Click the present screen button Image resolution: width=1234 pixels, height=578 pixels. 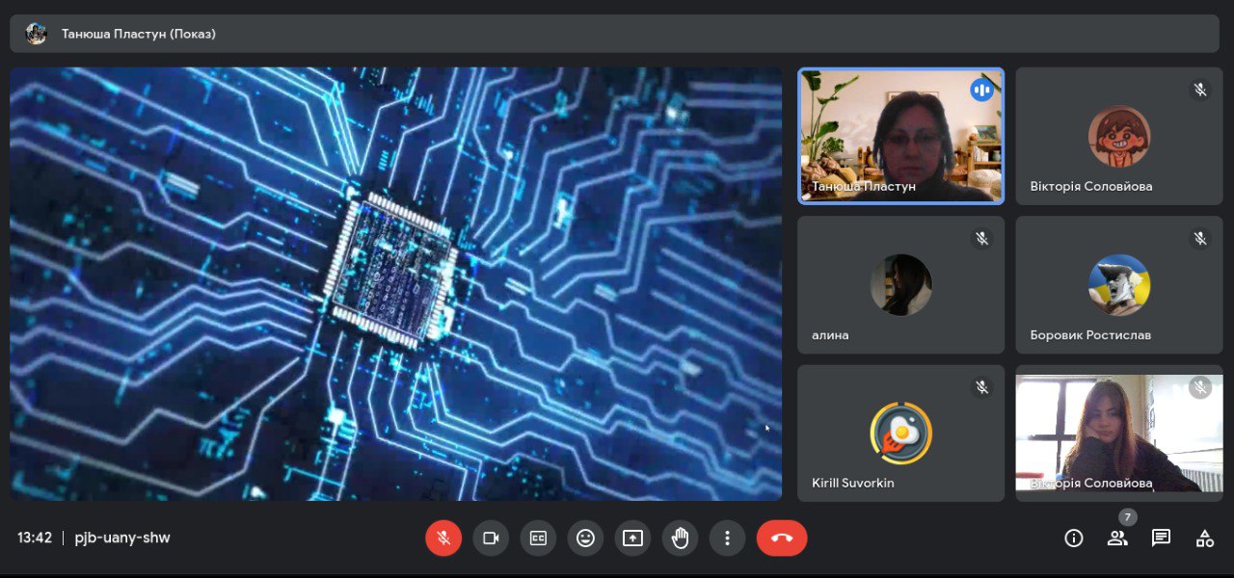632,538
